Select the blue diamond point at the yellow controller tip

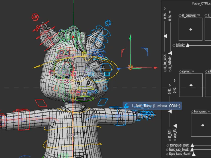118,68
